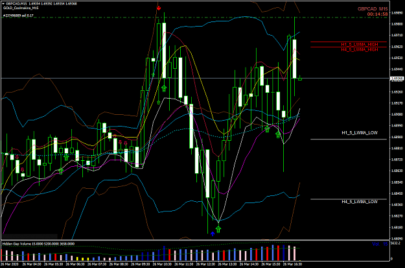Screen dimensions: 405x268
Task: Click the blue Vol. 15 readout
Action: pyautogui.click(x=380, y=244)
